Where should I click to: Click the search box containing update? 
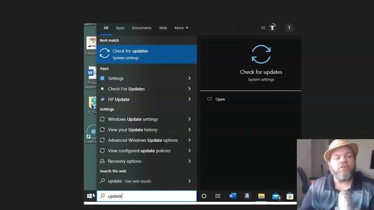[x=147, y=196]
